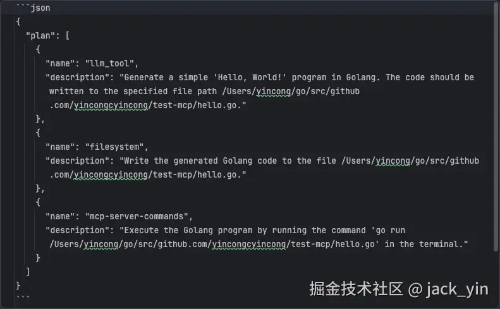Click the ```json code fence opener
The width and height of the screenshot is (500, 309).
coord(33,8)
